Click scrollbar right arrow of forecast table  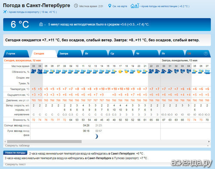[x=209, y=141]
